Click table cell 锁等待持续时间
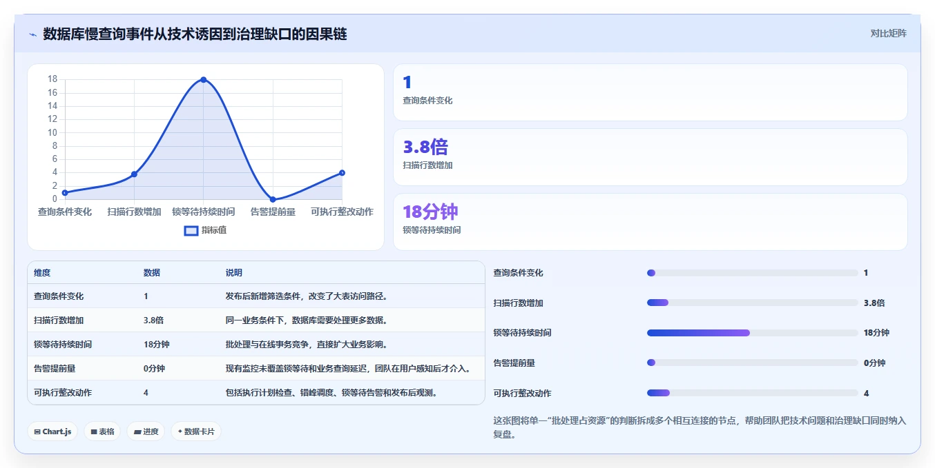935x468 pixels. tap(63, 345)
